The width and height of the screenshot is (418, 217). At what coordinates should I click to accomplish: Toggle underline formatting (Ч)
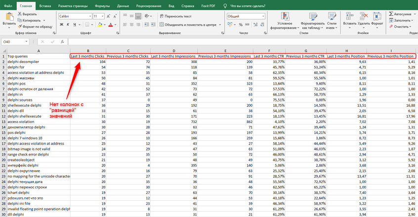pyautogui.click(x=75, y=25)
